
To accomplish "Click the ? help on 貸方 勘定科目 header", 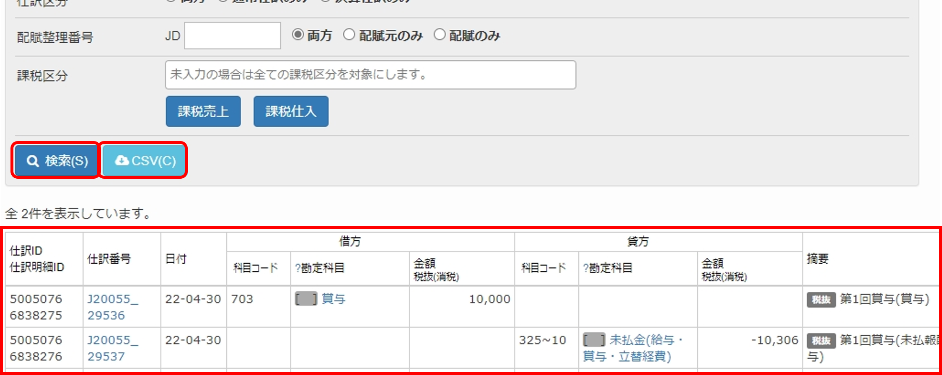I will [585, 268].
